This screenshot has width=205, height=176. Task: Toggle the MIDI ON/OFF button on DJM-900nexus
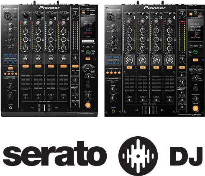pyautogui.click(x=83, y=13)
